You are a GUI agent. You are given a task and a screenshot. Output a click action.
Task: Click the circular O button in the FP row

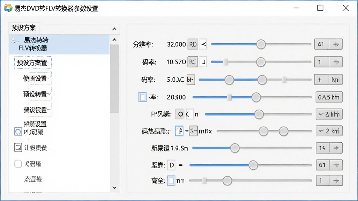(180, 114)
